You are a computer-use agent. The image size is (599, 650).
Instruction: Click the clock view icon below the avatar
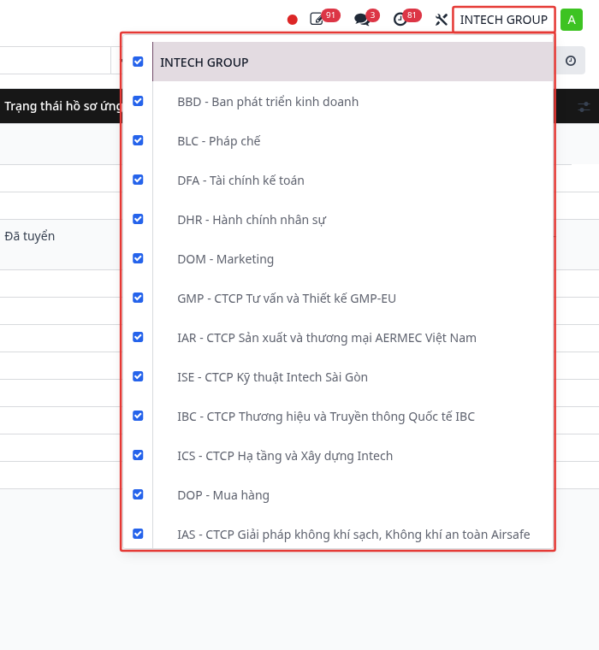point(571,61)
